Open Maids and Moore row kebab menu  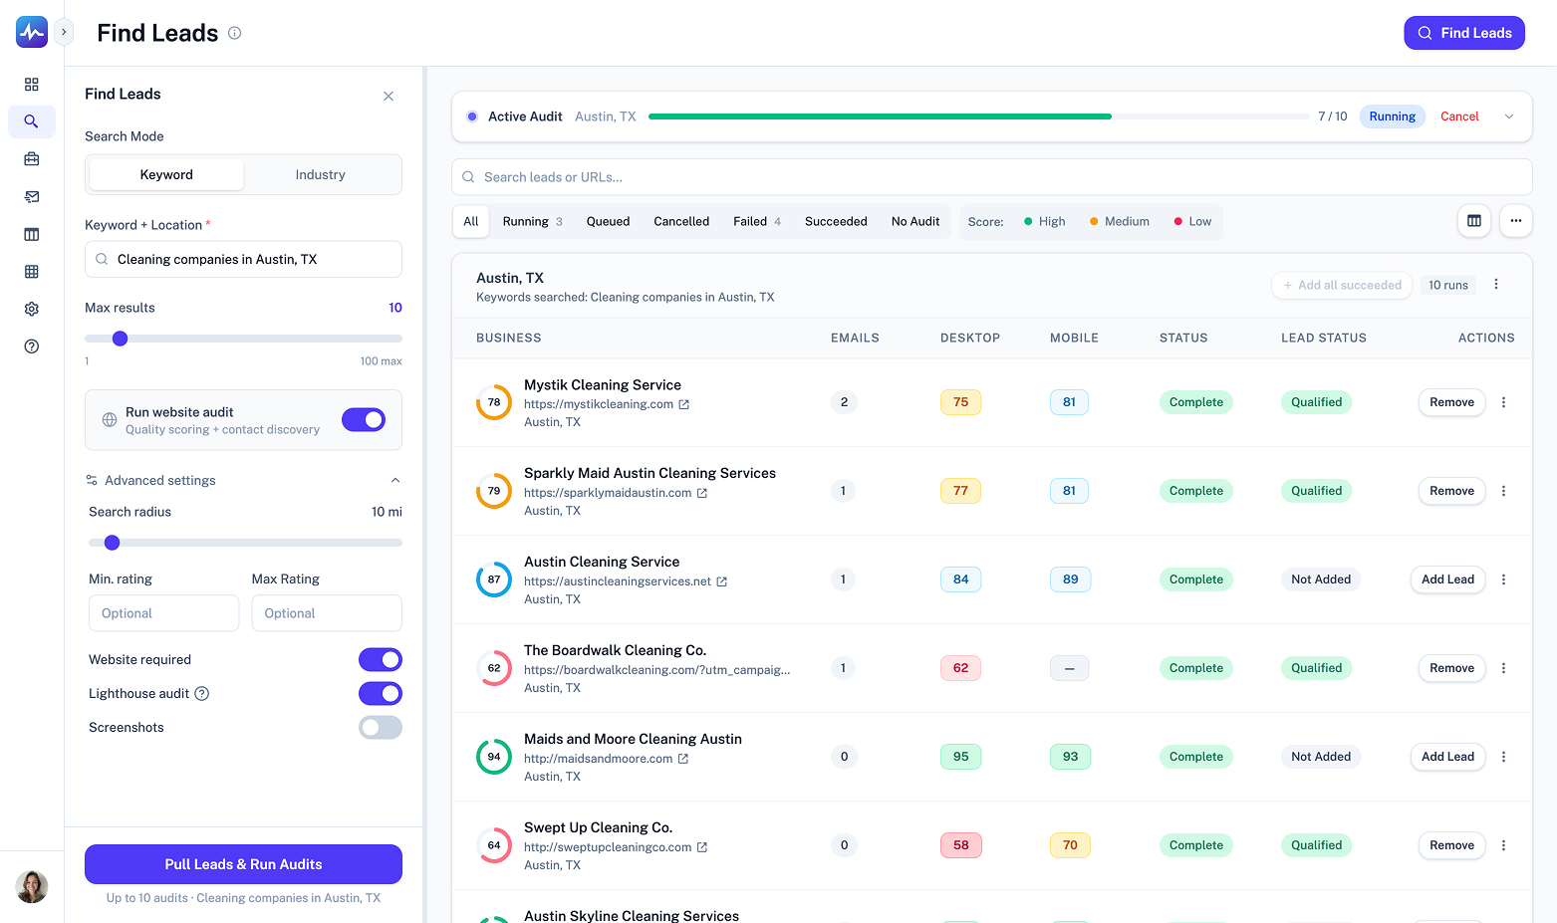[x=1504, y=757]
